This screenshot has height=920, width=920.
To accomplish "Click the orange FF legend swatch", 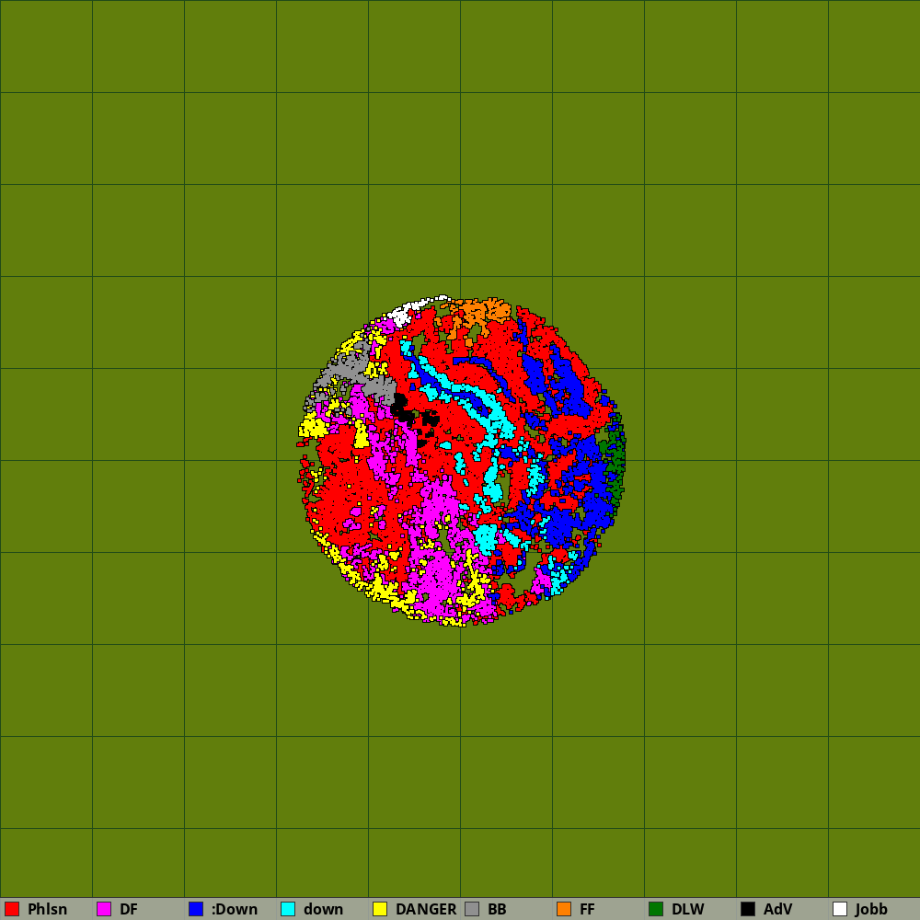I will click(x=564, y=909).
